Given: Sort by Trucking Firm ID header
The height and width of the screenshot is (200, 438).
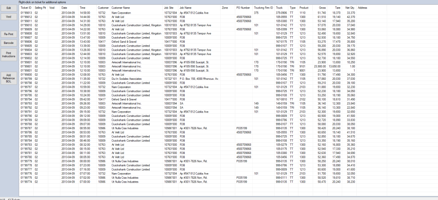Looking at the screenshot, I should [x=263, y=8].
